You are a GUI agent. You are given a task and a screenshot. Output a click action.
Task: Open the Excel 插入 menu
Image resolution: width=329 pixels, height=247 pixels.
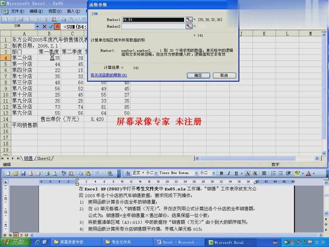coord(73,11)
